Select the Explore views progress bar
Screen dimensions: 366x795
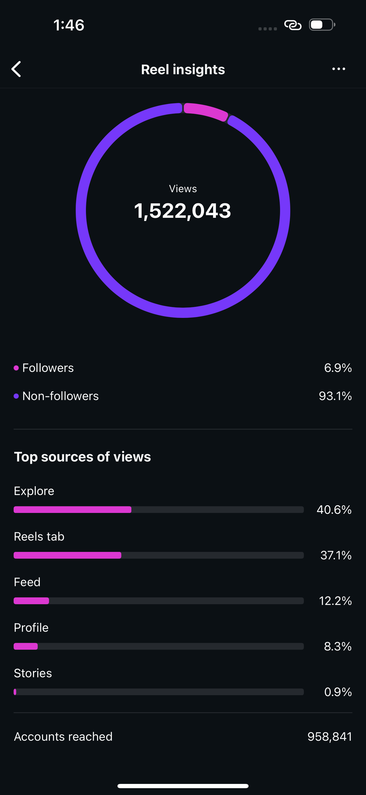pos(159,510)
